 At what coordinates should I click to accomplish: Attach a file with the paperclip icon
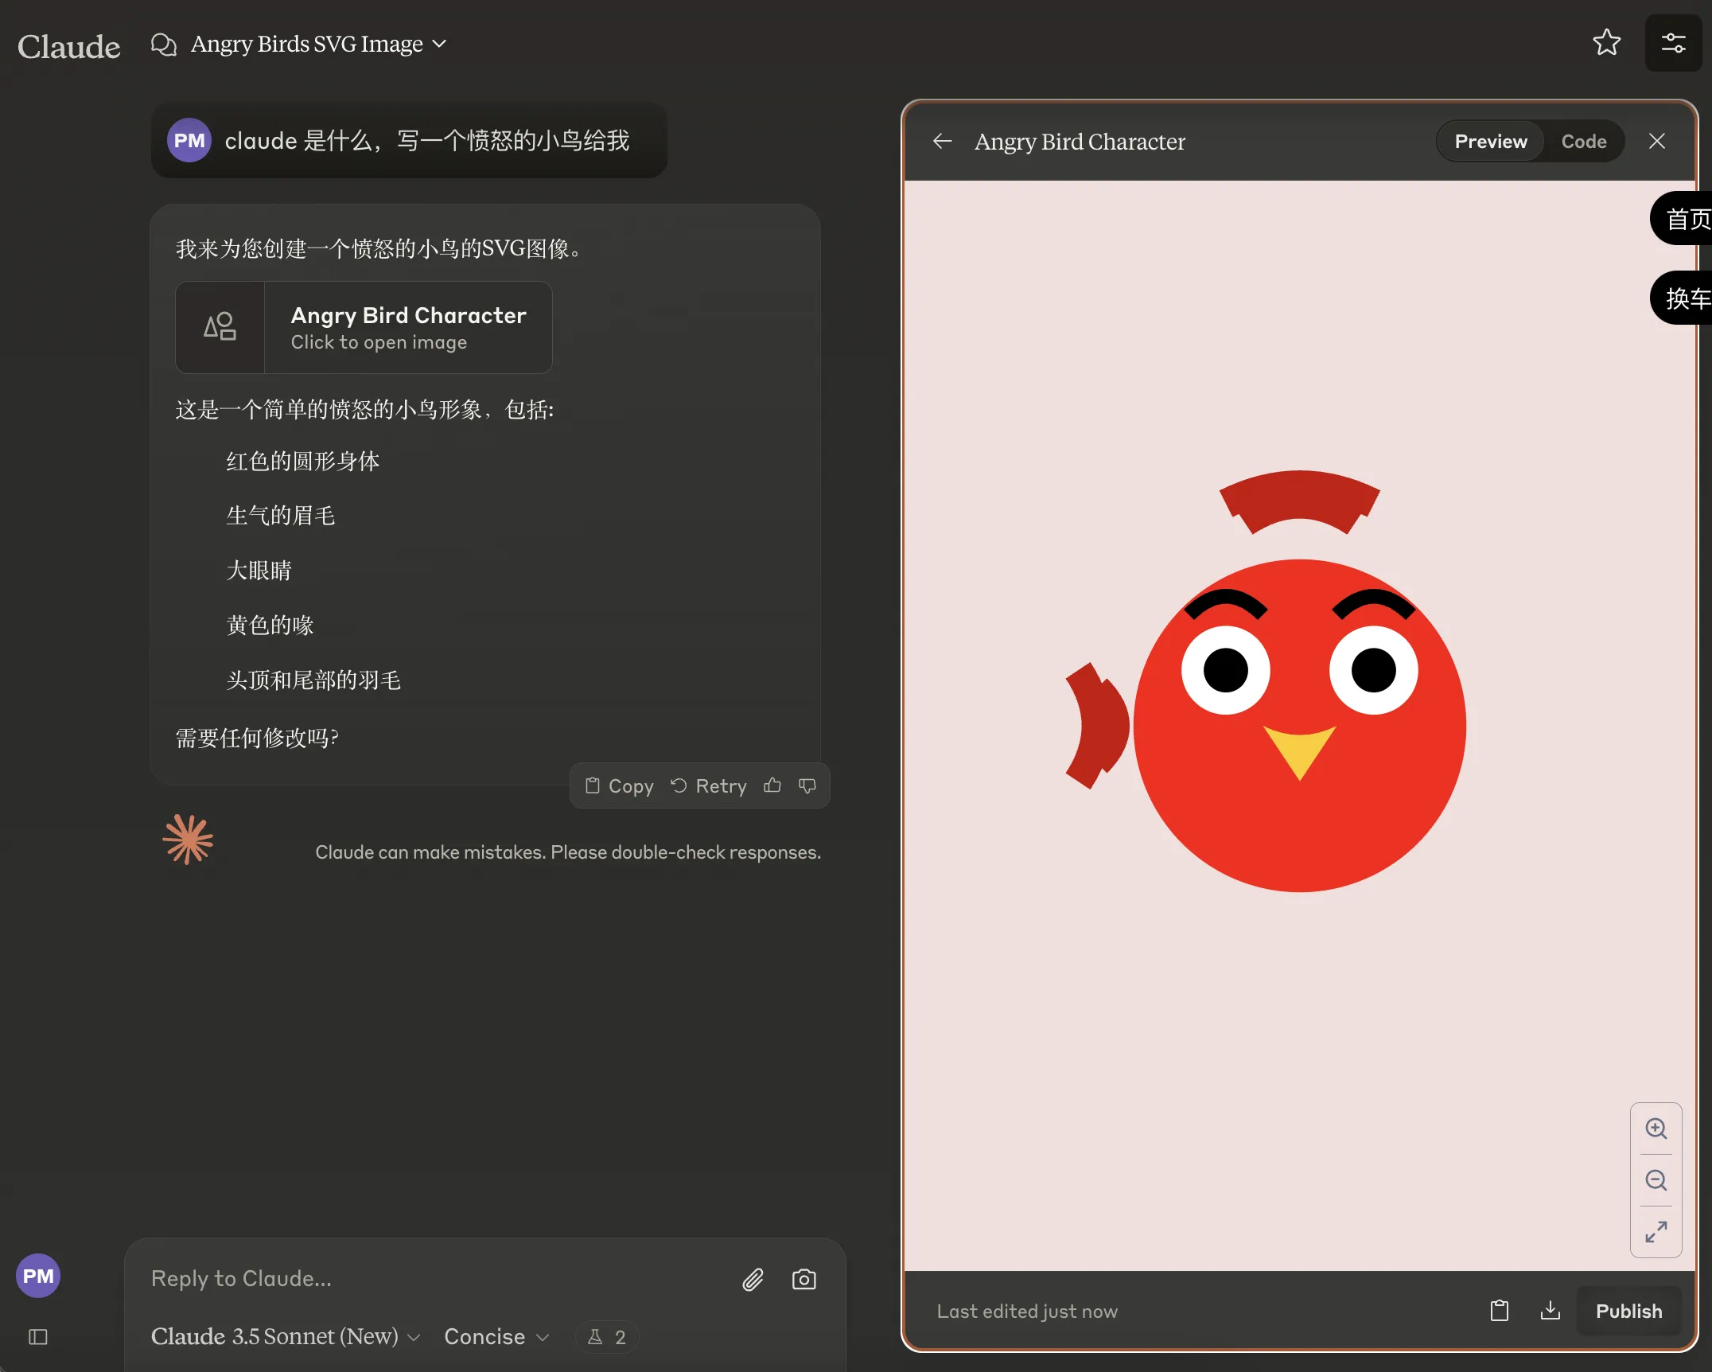[x=753, y=1280]
